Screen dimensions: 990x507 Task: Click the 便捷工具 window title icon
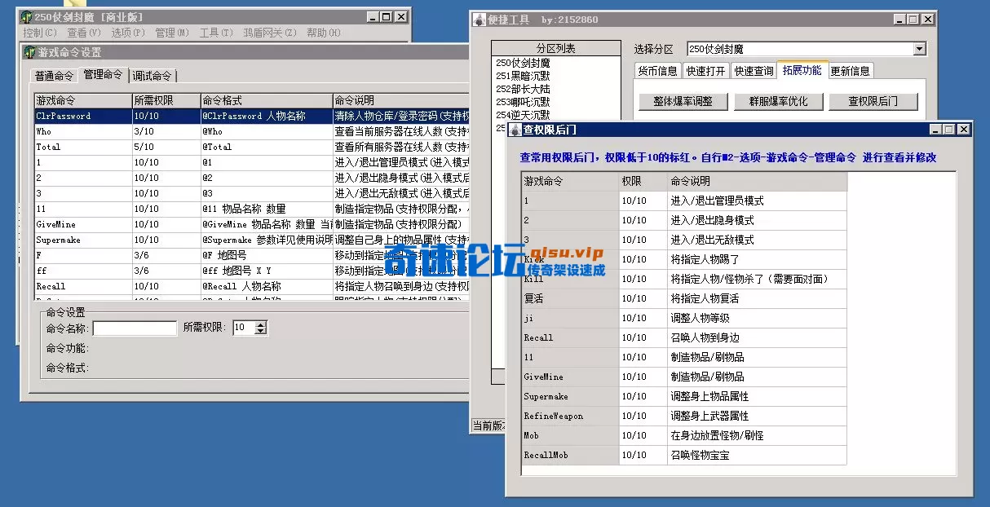(x=480, y=19)
